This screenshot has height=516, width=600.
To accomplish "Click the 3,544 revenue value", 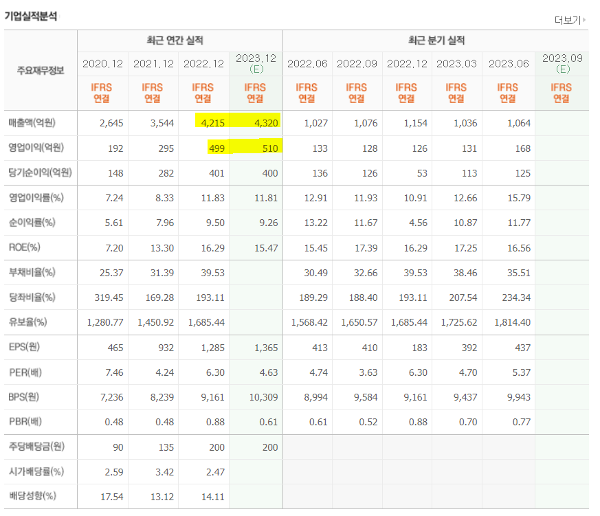I will click(x=162, y=123).
